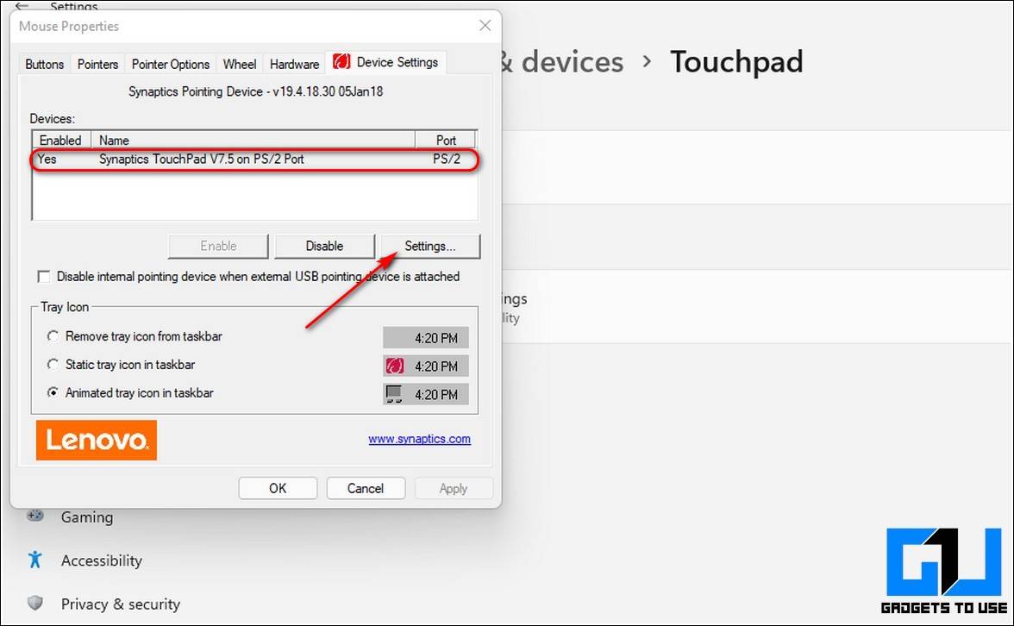Click the Synaptics icon on Device Settings tab
The height and width of the screenshot is (626, 1014).
point(341,62)
